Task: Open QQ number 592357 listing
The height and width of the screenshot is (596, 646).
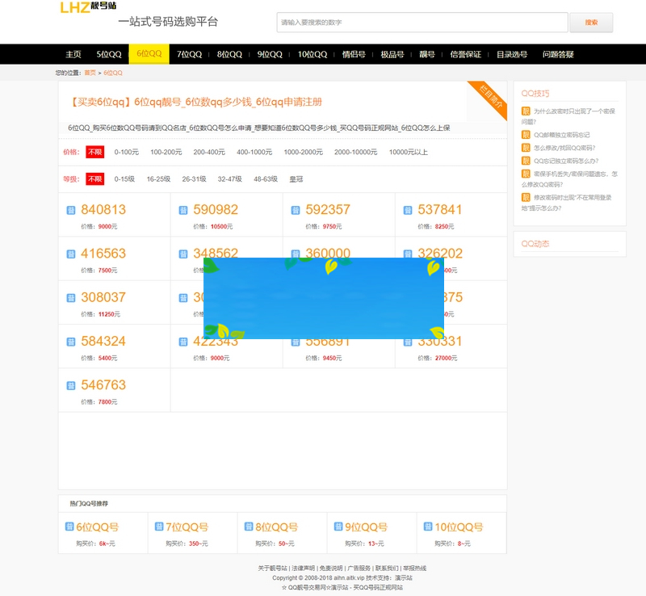Action: pos(328,210)
